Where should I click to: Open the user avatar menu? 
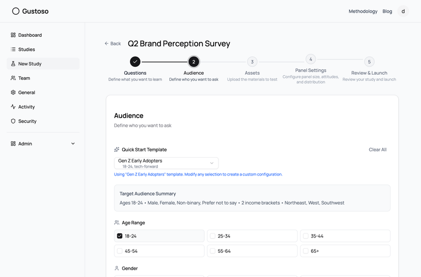coord(403,11)
